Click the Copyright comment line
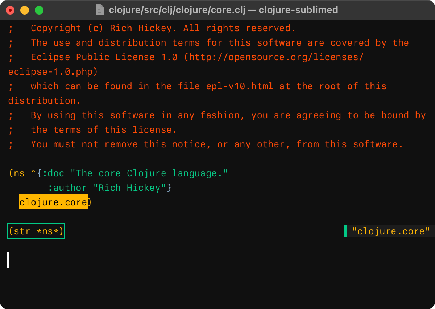The width and height of the screenshot is (435, 309). tap(163, 28)
